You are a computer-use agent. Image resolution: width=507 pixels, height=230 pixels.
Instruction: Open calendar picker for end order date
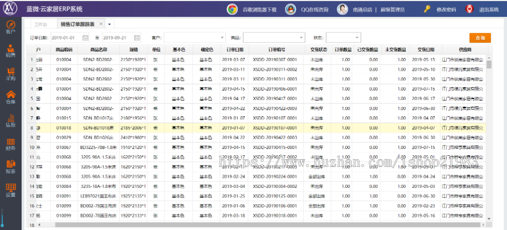137,38
